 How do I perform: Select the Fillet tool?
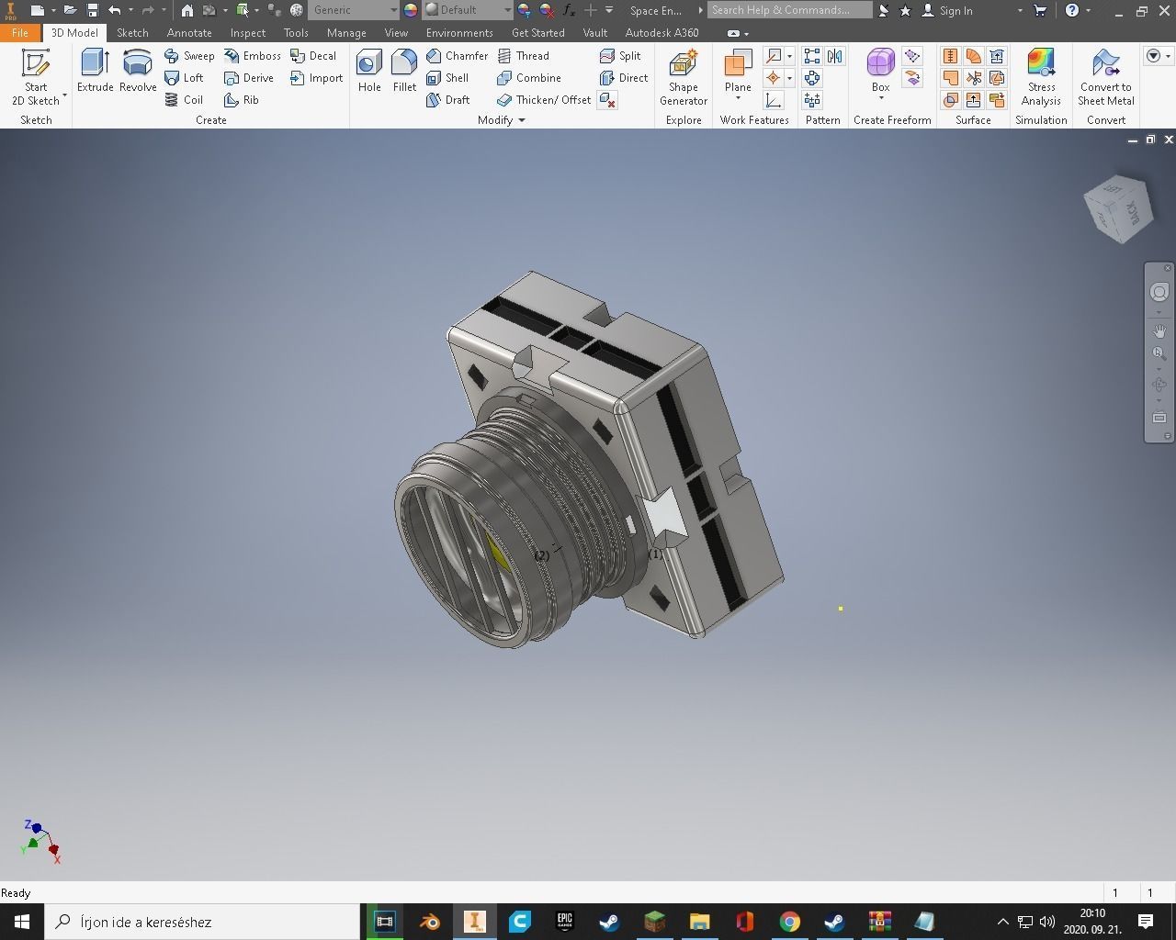click(x=404, y=73)
